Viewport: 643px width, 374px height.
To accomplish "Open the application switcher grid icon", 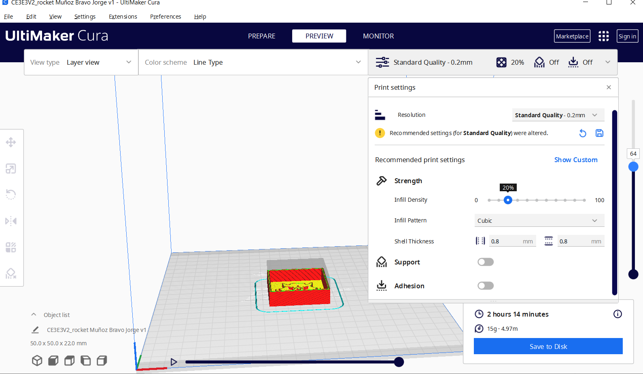I will point(604,36).
